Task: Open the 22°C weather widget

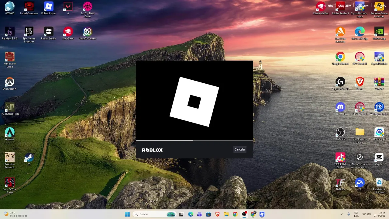Action: coord(16,214)
